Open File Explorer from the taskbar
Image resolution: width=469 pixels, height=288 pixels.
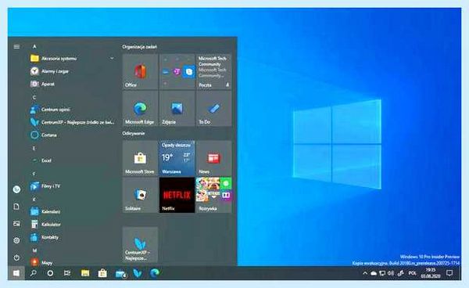pyautogui.click(x=85, y=273)
